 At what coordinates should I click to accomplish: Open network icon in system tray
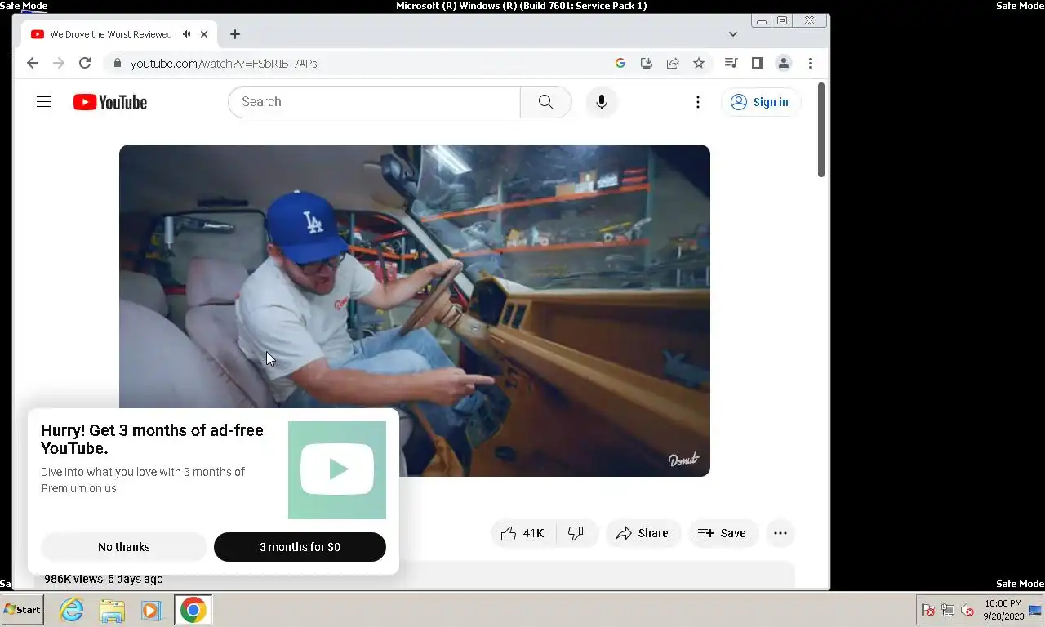[x=948, y=610]
